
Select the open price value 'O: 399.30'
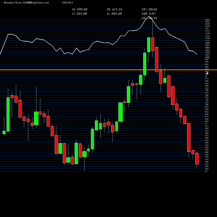pyautogui.click(x=80, y=9)
